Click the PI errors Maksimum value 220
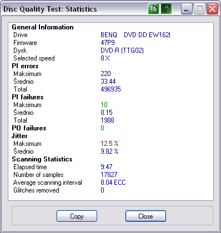Image resolution: width=221 pixels, height=233 pixels. 106,74
